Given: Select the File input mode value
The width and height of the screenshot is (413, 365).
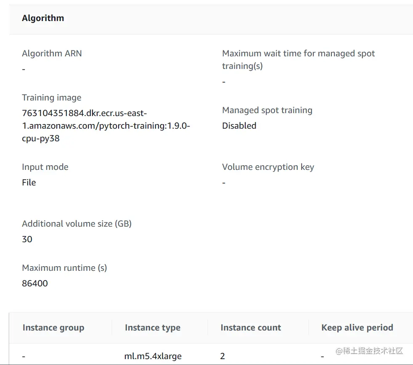Looking at the screenshot, I should click(29, 182).
